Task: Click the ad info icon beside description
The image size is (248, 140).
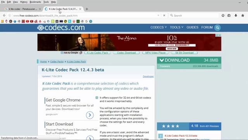Action: pos(96,98)
